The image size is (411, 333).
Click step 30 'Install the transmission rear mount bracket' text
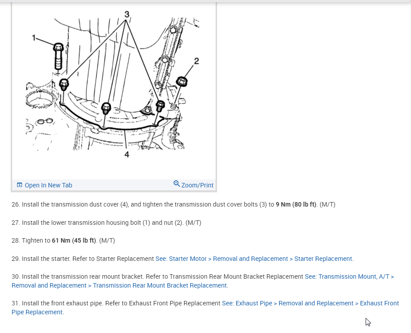click(x=83, y=276)
